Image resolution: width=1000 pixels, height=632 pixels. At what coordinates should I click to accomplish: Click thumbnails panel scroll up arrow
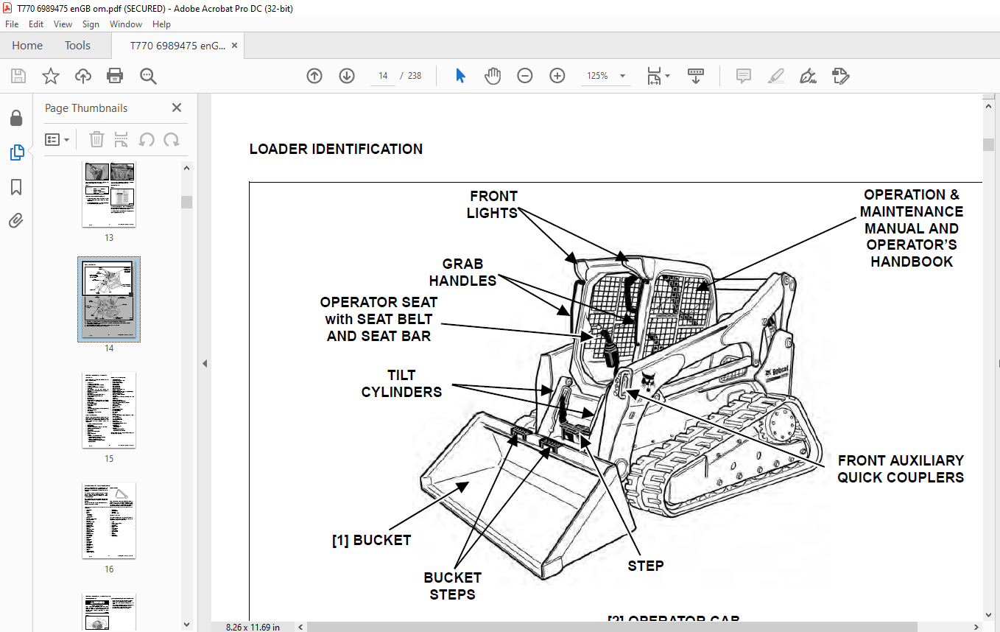(x=187, y=169)
